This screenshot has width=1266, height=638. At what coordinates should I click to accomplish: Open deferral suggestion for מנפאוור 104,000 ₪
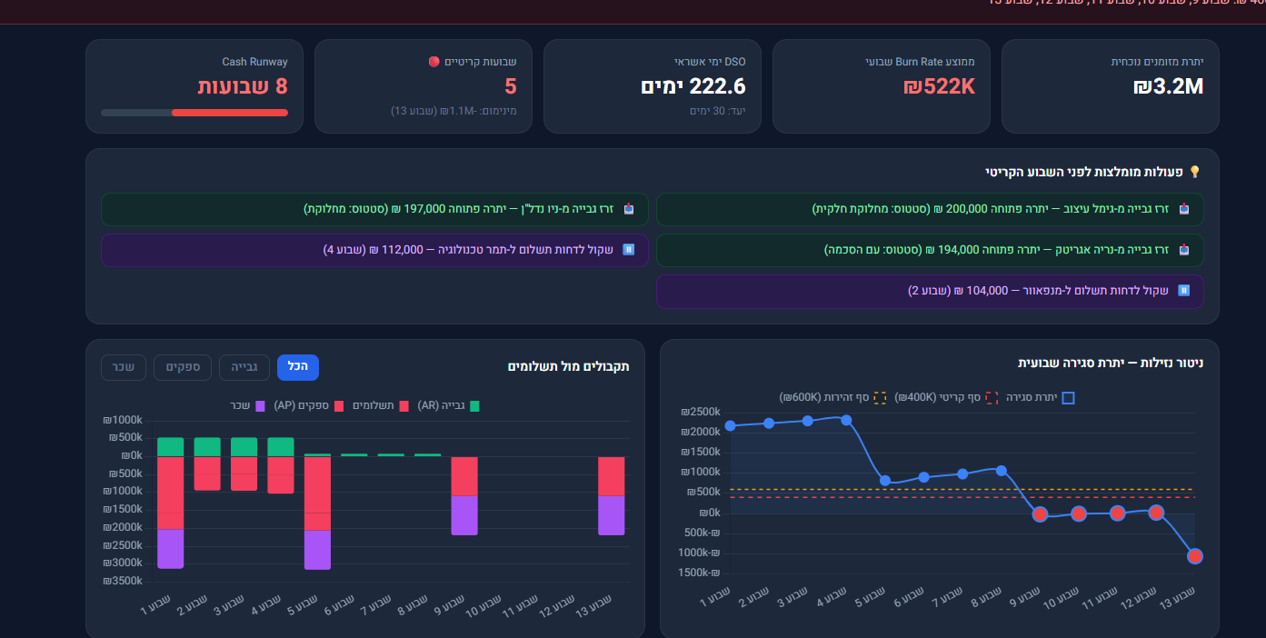point(930,291)
